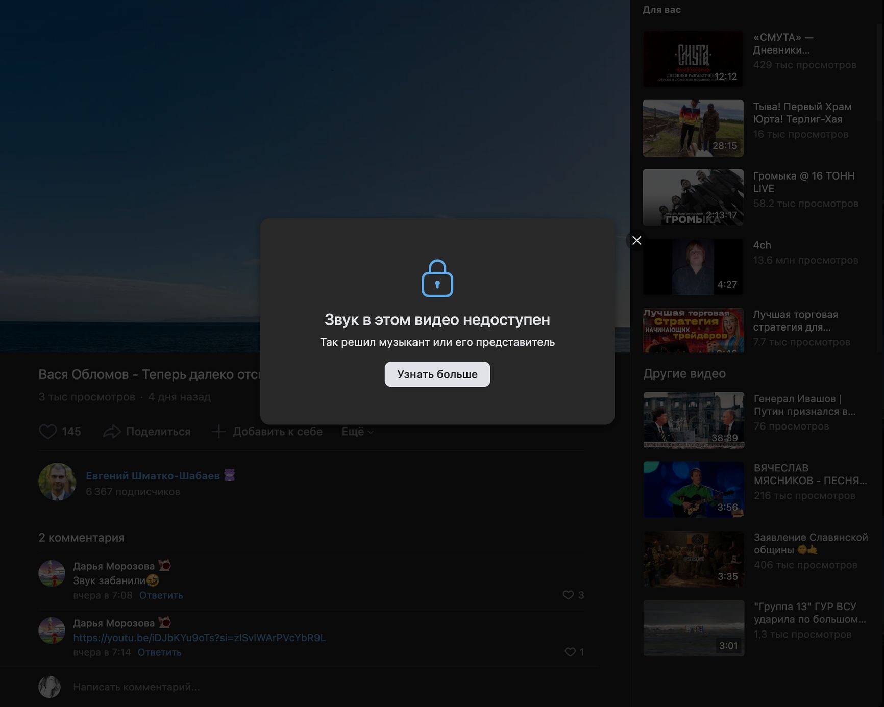Open the "Громыка @ 16 ТОНН LIVE" title

(804, 182)
